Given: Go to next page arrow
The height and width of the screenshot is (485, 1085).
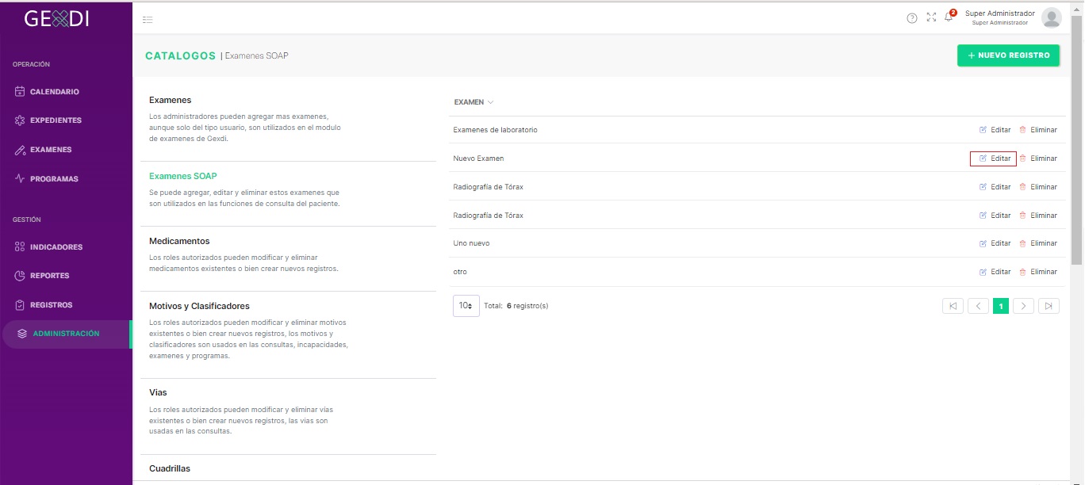Looking at the screenshot, I should pos(1024,306).
